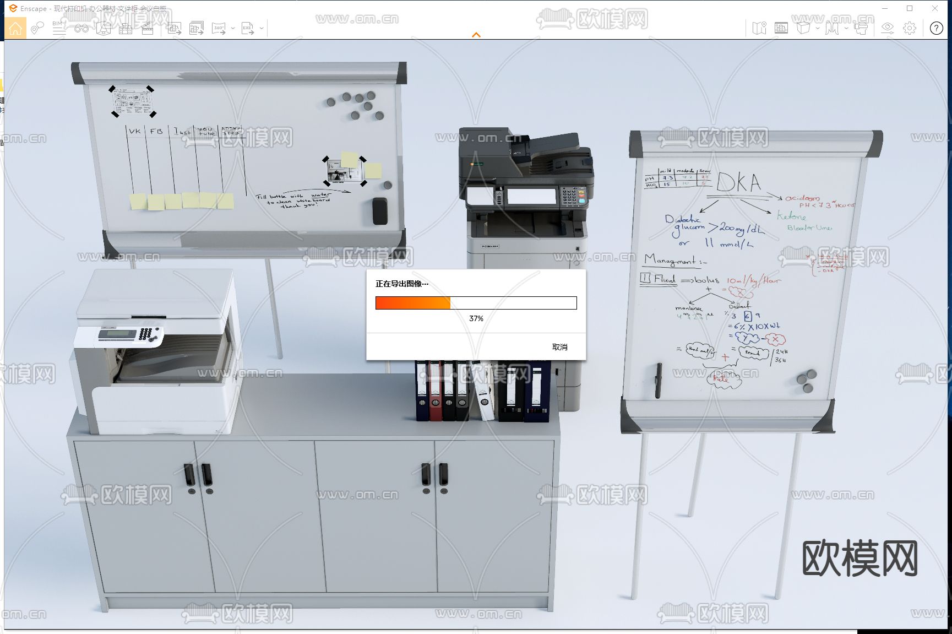
Task: Maximize the Enscape window
Action: click(x=910, y=8)
